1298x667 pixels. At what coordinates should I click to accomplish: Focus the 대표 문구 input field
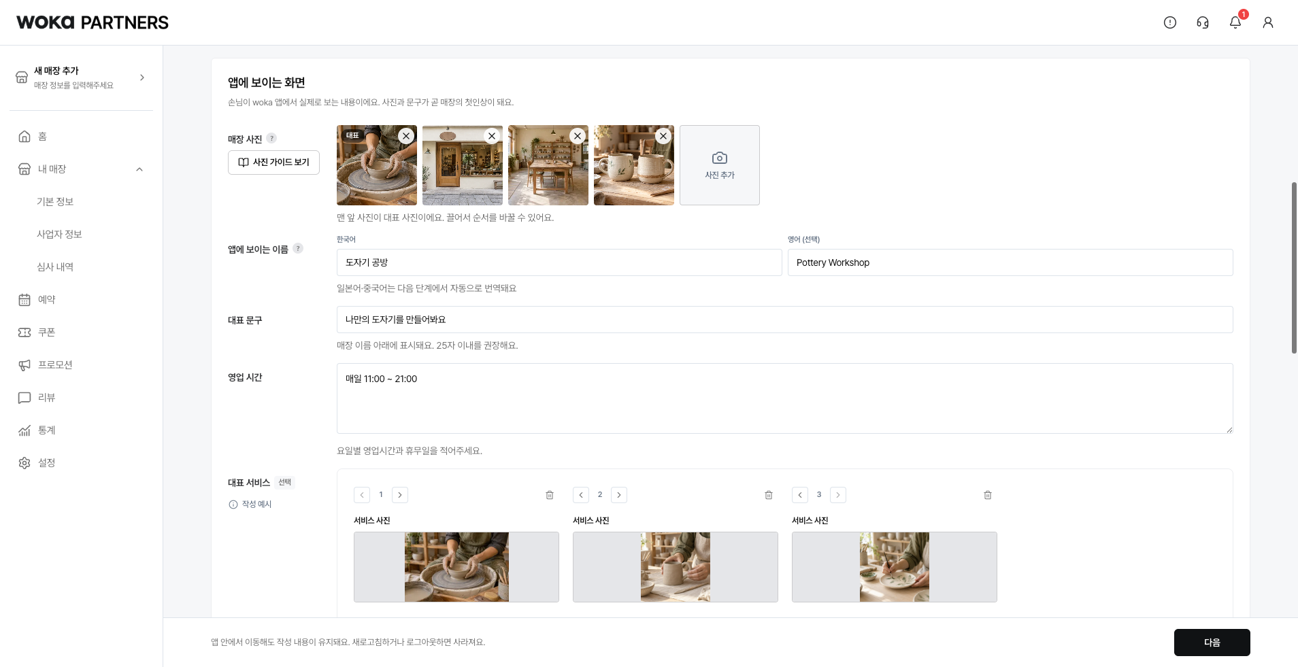pyautogui.click(x=784, y=320)
